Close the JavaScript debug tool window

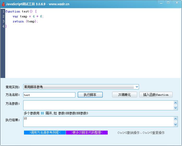click(176, 3)
